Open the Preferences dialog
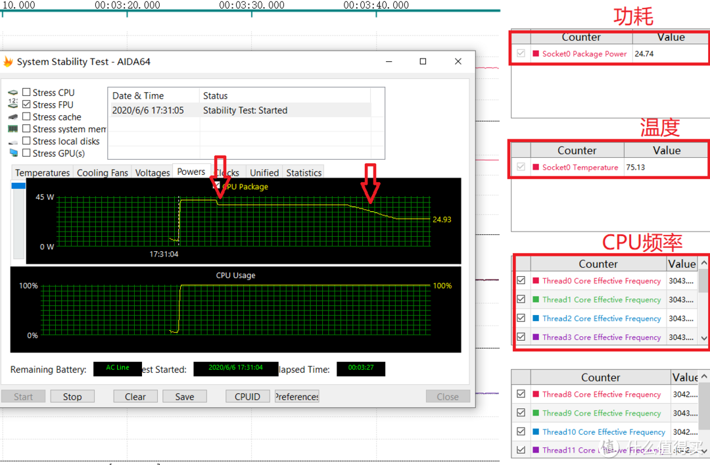710x465 pixels. [297, 397]
